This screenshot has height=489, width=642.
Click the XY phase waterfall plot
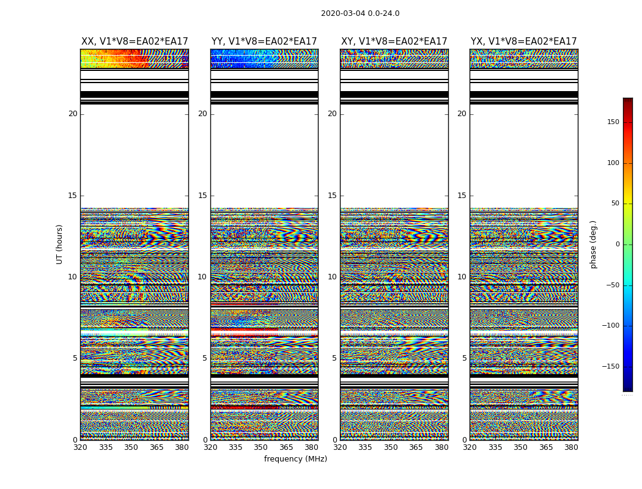click(x=394, y=244)
